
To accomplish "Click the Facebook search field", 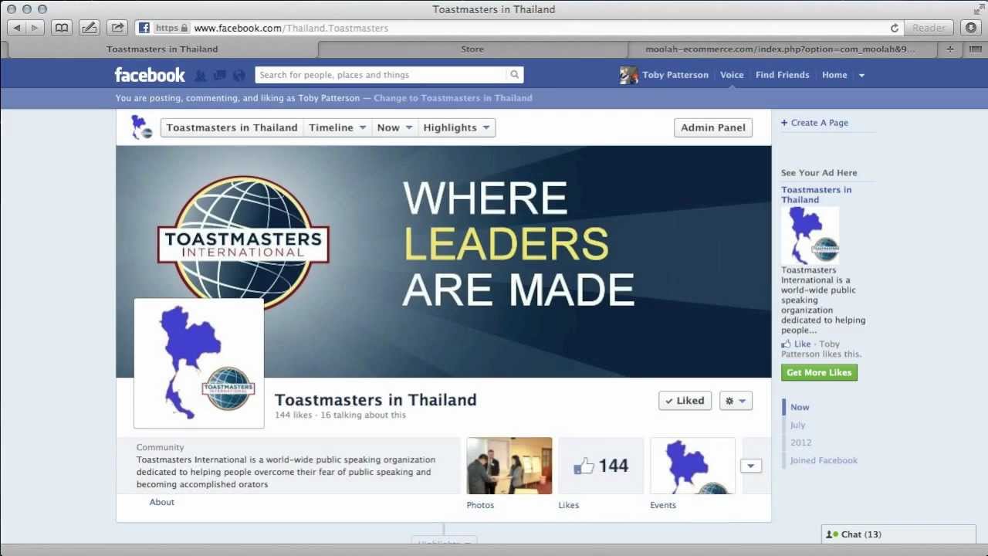I will click(381, 75).
